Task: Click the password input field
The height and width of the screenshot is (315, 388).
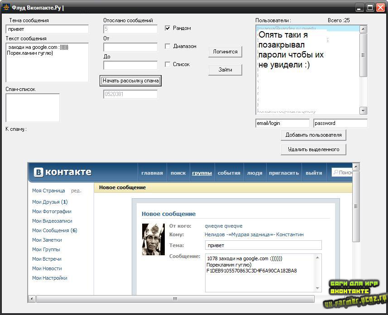Action: (x=340, y=123)
